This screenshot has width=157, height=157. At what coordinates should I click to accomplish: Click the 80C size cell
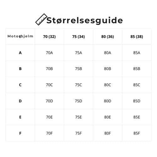tap(108, 85)
